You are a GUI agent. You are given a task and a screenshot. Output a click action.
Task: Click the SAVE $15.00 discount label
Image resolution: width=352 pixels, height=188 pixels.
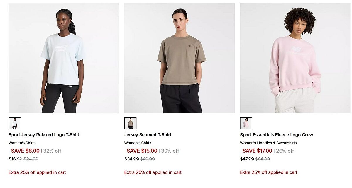(x=142, y=151)
